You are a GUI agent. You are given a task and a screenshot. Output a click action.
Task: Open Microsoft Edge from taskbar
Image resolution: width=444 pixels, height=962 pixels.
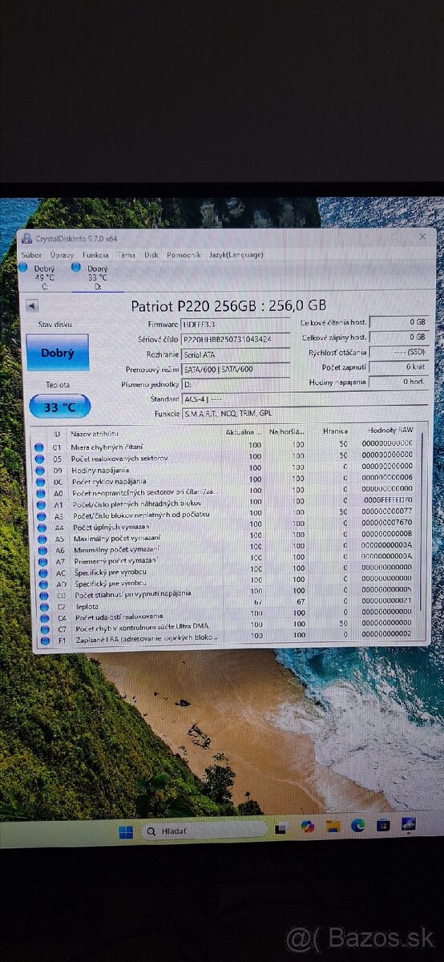coord(357,825)
